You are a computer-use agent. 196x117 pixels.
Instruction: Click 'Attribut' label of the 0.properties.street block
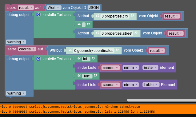pos(83,33)
